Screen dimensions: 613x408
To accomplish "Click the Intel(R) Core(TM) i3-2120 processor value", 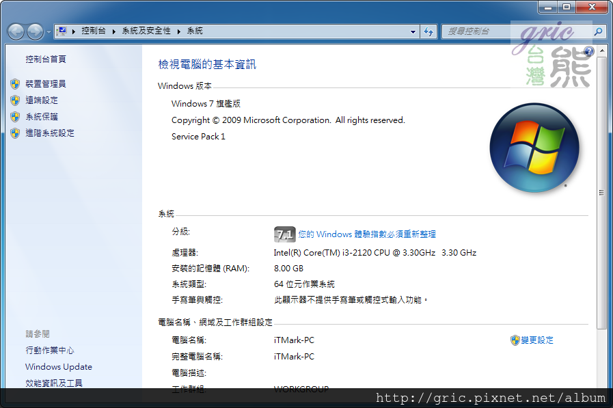I will click(x=375, y=253).
